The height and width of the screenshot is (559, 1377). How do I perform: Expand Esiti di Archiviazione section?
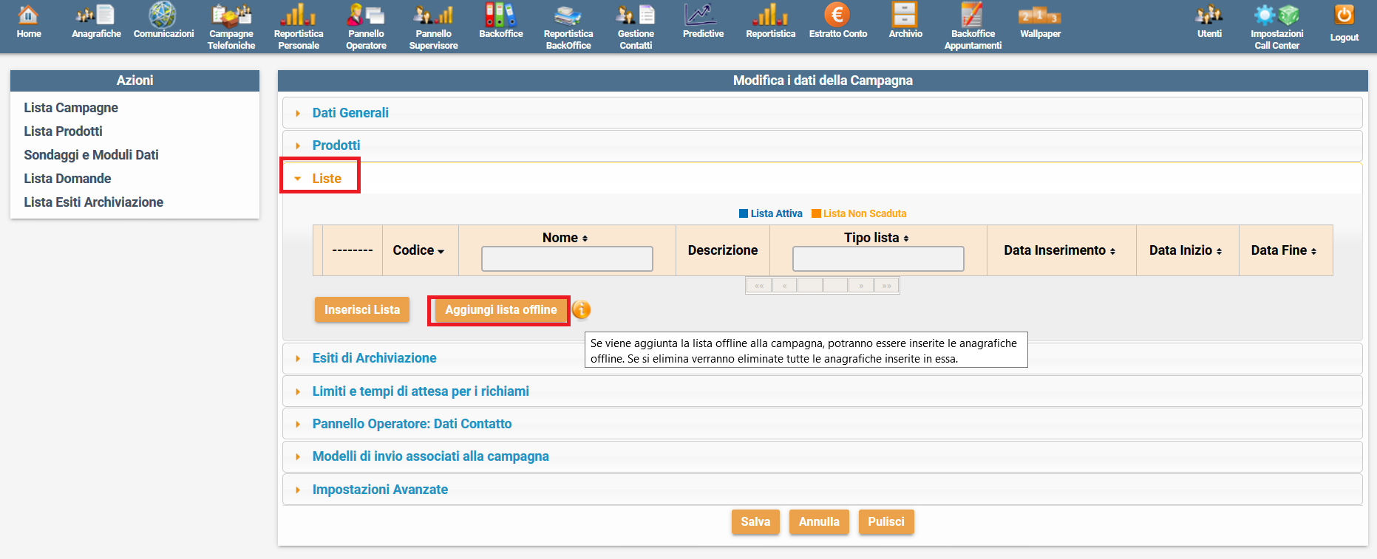[374, 358]
